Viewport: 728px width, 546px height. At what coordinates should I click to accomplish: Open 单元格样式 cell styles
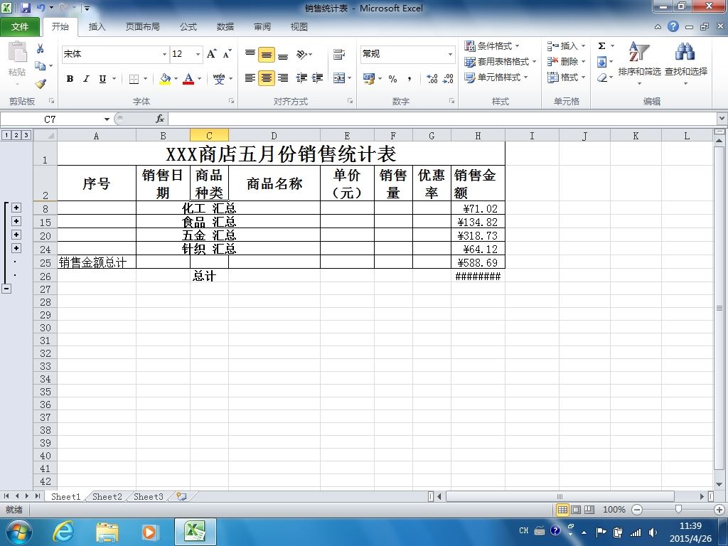click(496, 77)
